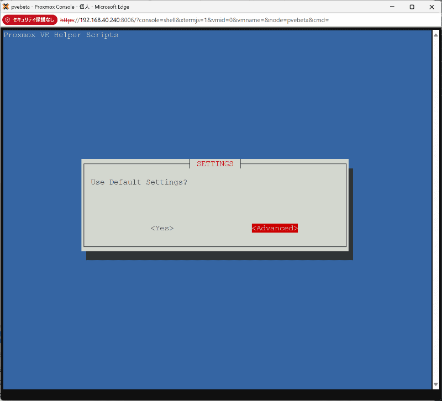Click the SETTINGS dialog title
This screenshot has width=442, height=401.
tap(215, 163)
